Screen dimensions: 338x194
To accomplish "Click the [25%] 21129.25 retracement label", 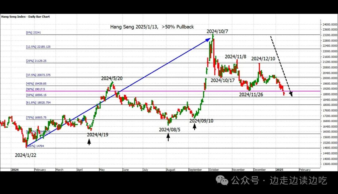I will pyautogui.click(x=36, y=61).
